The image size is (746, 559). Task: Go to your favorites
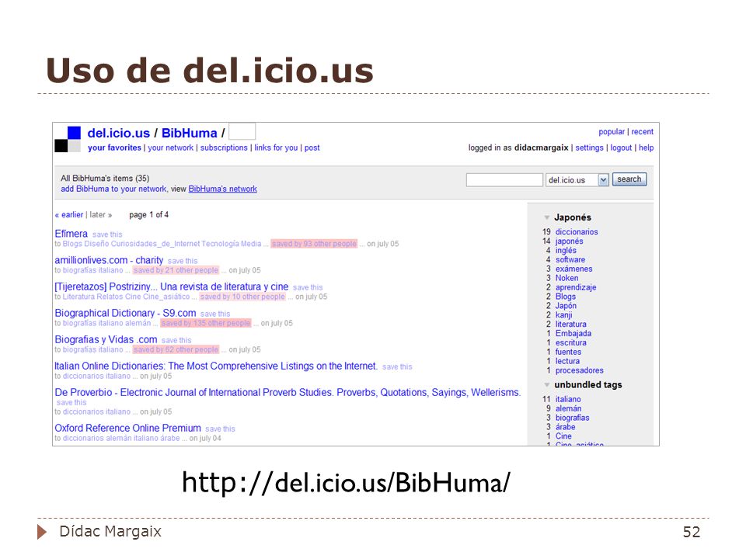pos(114,148)
